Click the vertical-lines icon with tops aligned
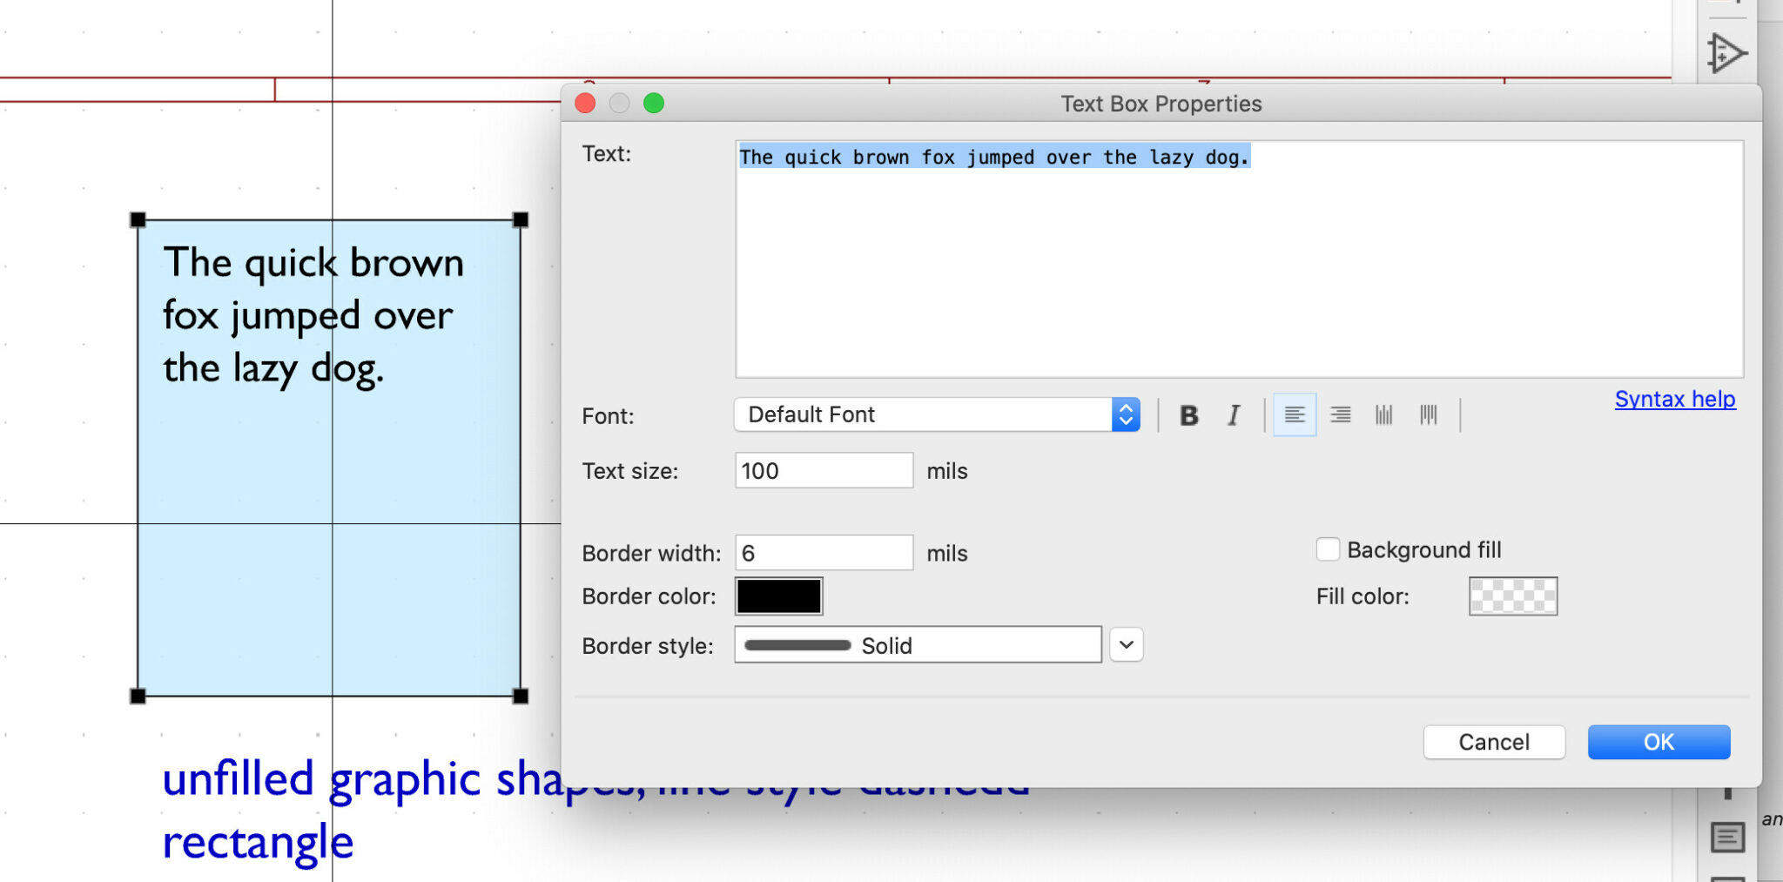The image size is (1783, 882). 1429,415
